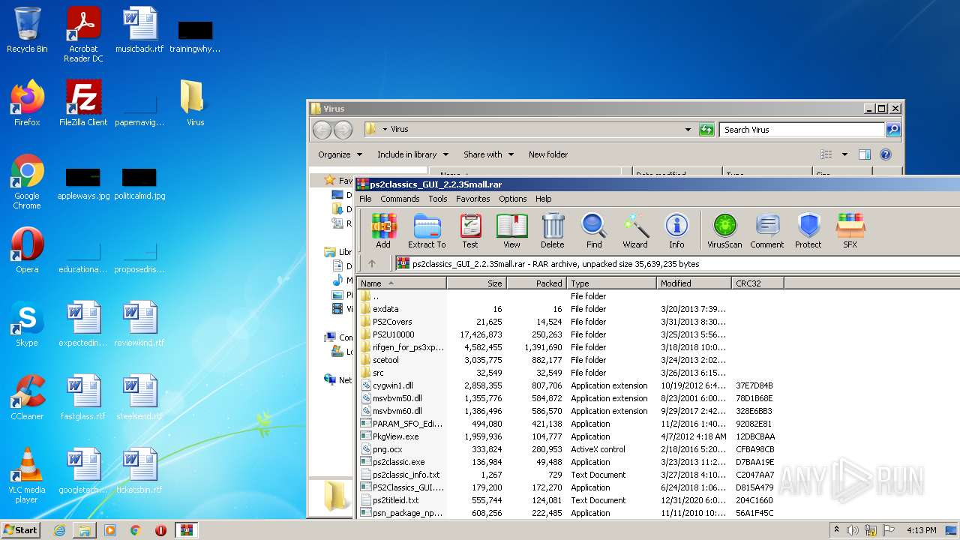Click the WinRAR archive path field
Screen dimensions: 960x540
click(677, 264)
